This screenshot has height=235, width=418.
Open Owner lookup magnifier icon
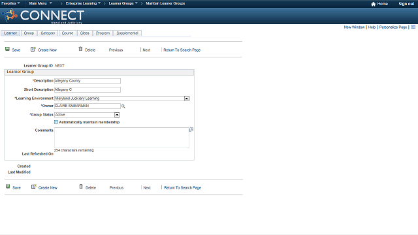tap(123, 106)
